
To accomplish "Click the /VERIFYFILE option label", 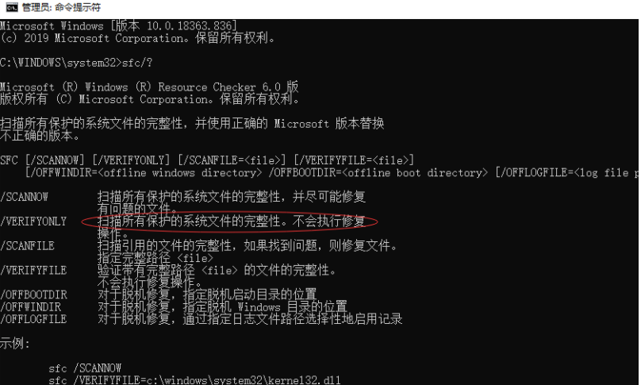I will pyautogui.click(x=33, y=271).
